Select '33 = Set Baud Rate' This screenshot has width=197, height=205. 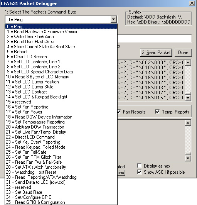pyautogui.click(x=61, y=192)
